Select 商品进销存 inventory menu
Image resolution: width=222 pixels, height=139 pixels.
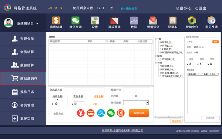coord(23,79)
